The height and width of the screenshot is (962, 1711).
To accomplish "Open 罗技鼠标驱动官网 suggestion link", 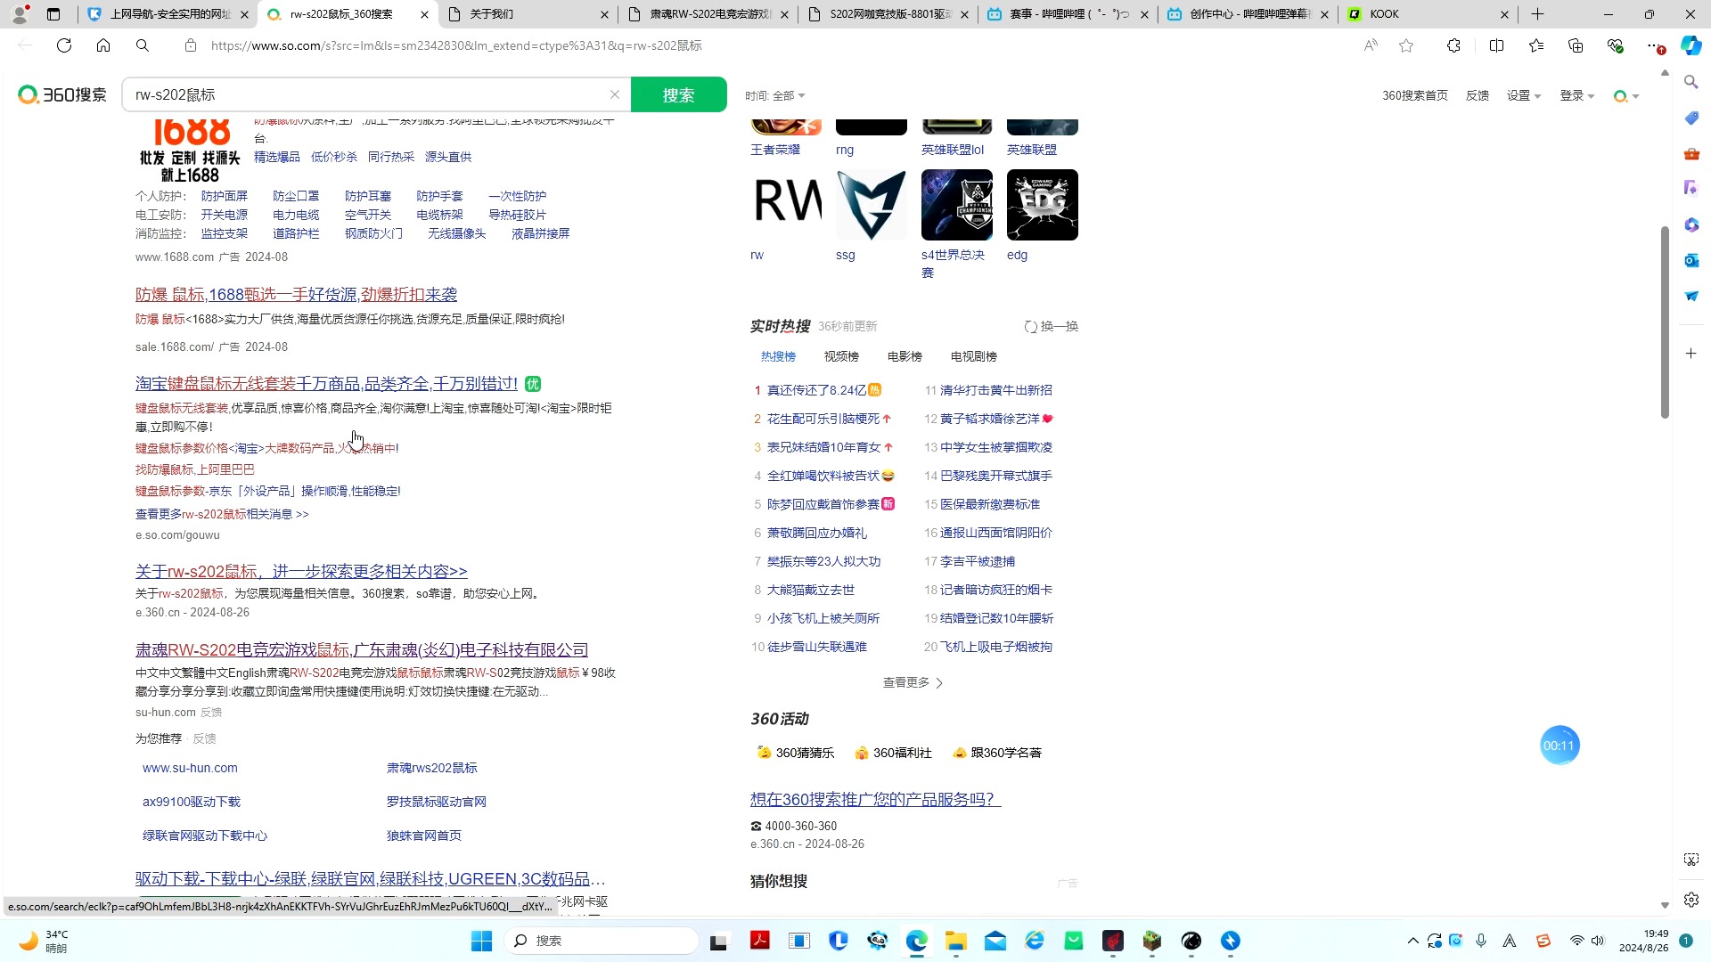I will (437, 802).
